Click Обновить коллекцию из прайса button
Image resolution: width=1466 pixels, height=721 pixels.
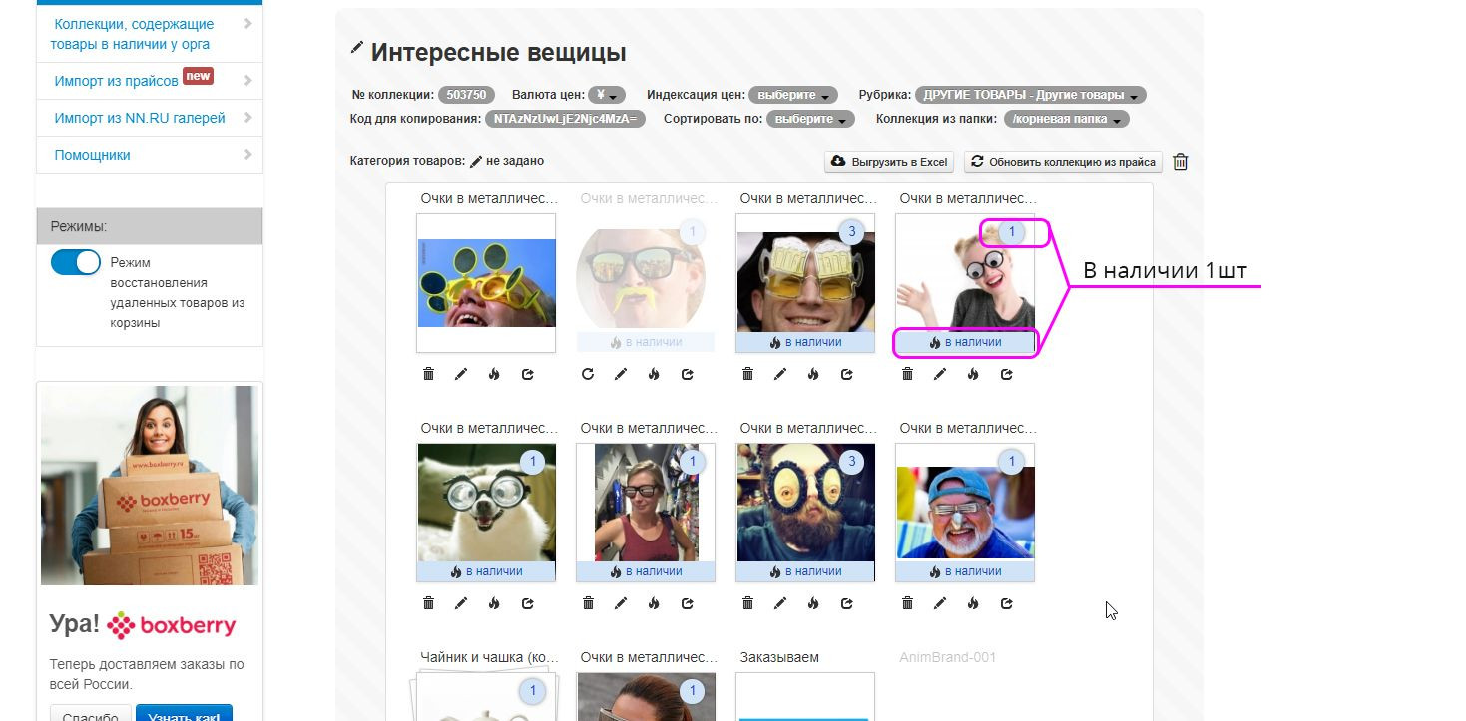coord(1063,162)
